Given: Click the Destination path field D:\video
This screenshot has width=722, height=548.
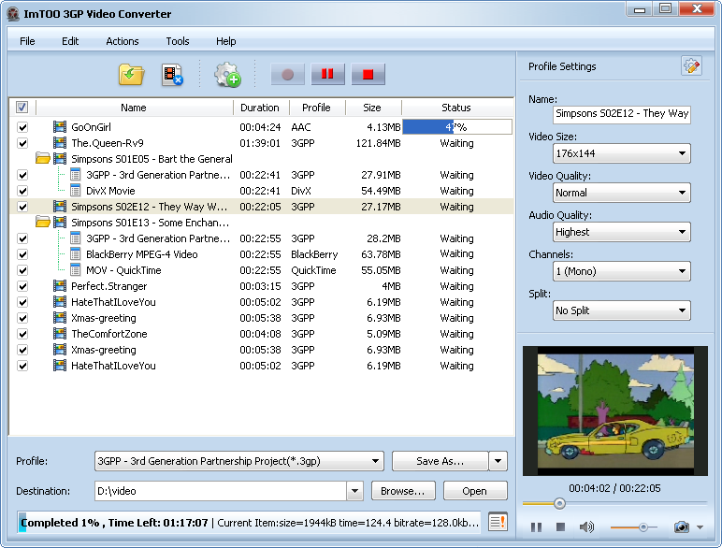Looking at the screenshot, I should click(221, 491).
